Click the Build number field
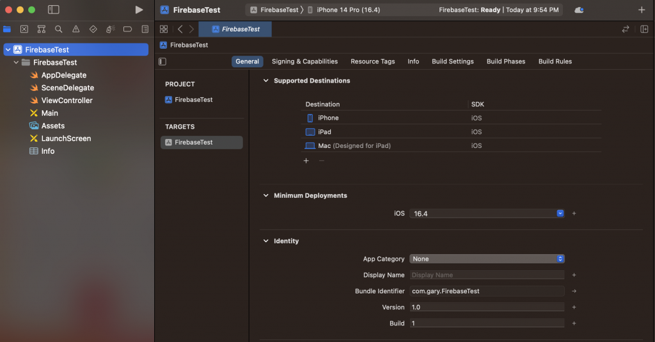 pyautogui.click(x=487, y=323)
